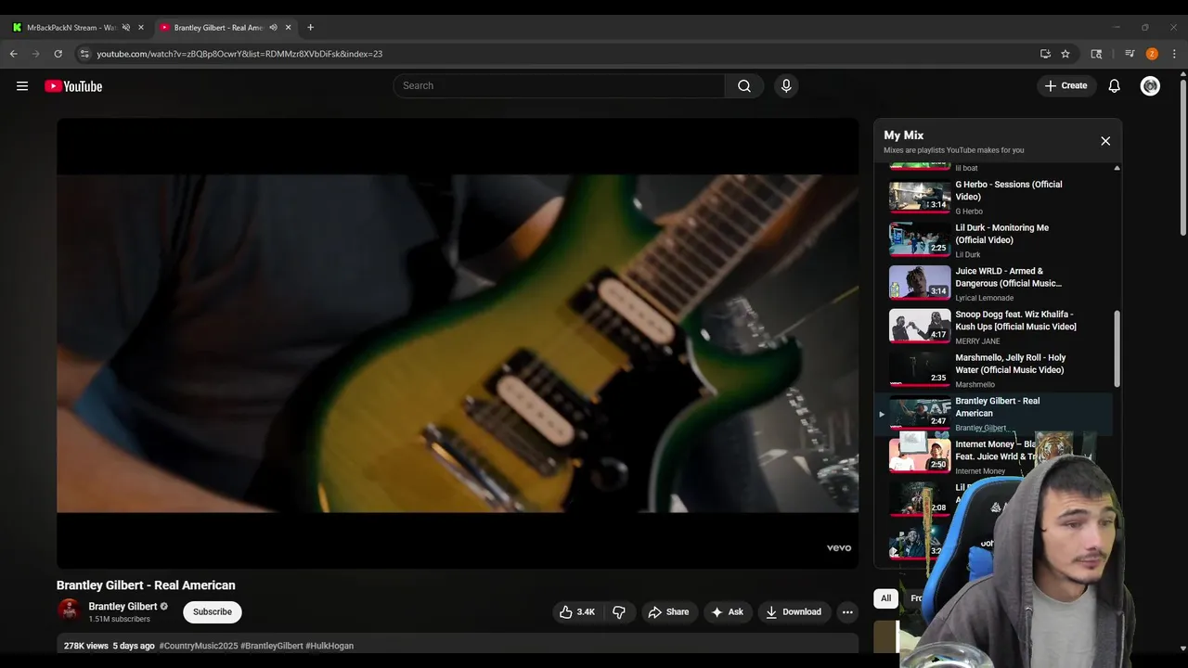
Task: Unmute the MrBackPackN Stream tab
Action: 126,28
